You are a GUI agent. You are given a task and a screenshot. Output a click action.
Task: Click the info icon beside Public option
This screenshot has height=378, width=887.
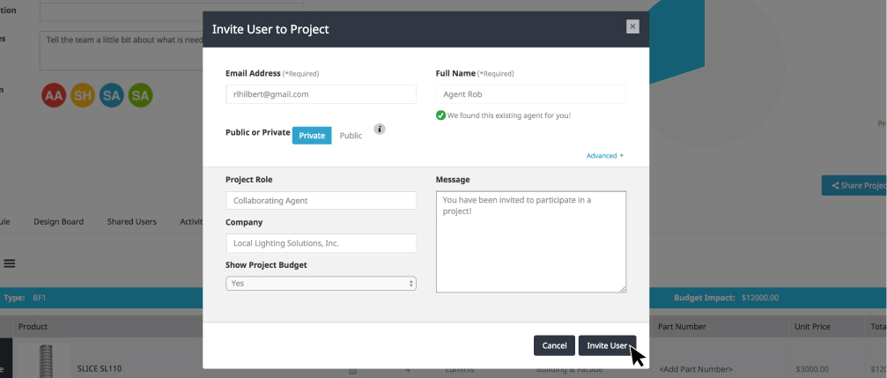click(x=380, y=129)
